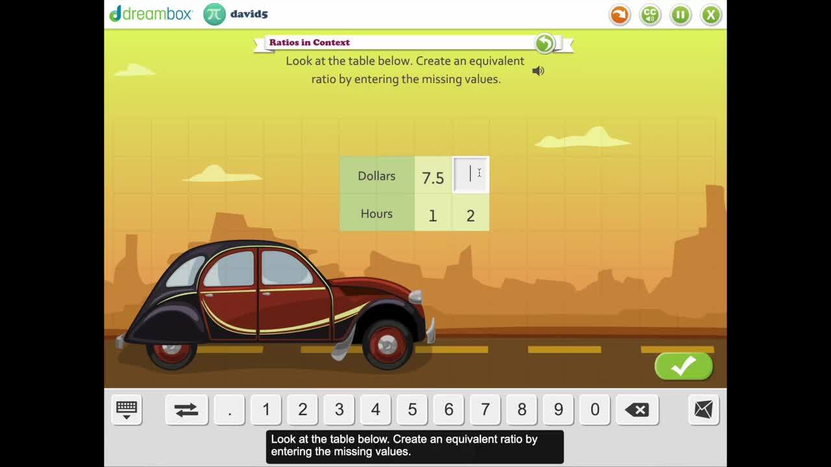Click the DreamBox logo
This screenshot has width=831, height=467.
[x=151, y=14]
